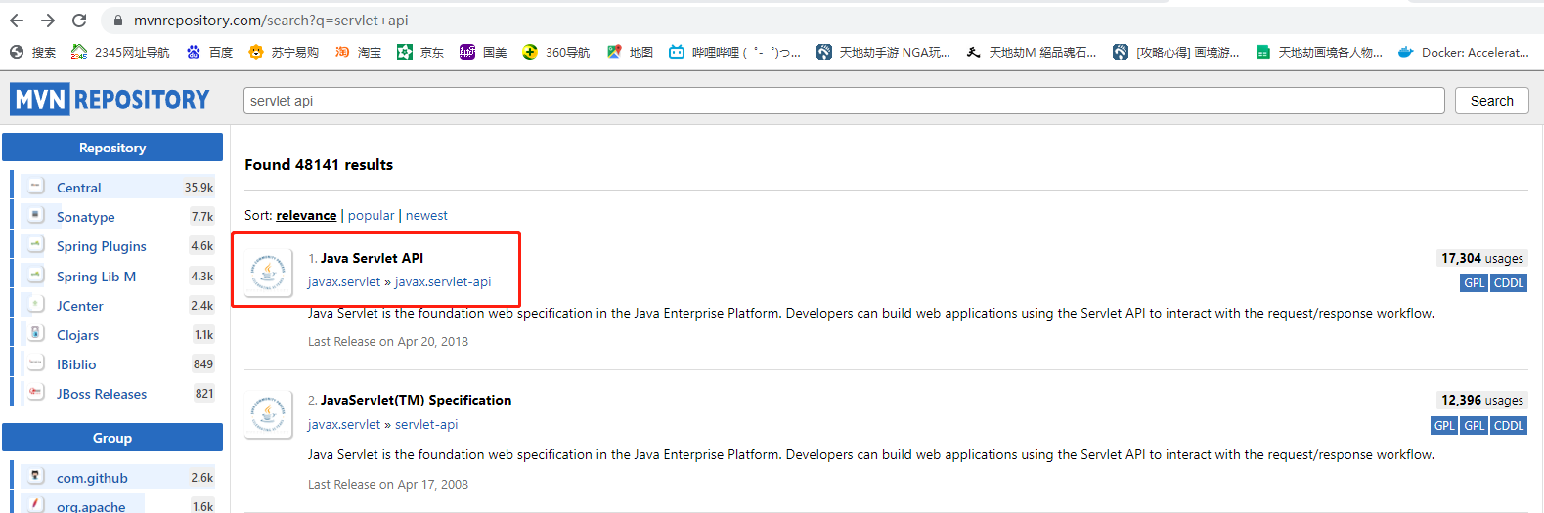This screenshot has height=513, width=1544.
Task: Click the 'Last Release on Apr 20, 2018' text
Action: tap(388, 342)
